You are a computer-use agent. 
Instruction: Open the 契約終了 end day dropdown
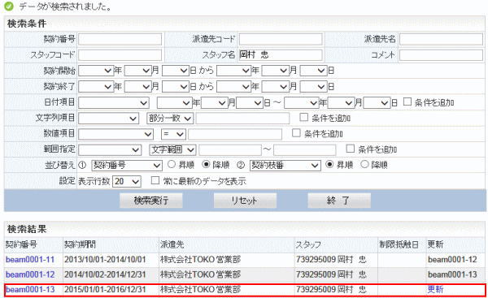313,86
